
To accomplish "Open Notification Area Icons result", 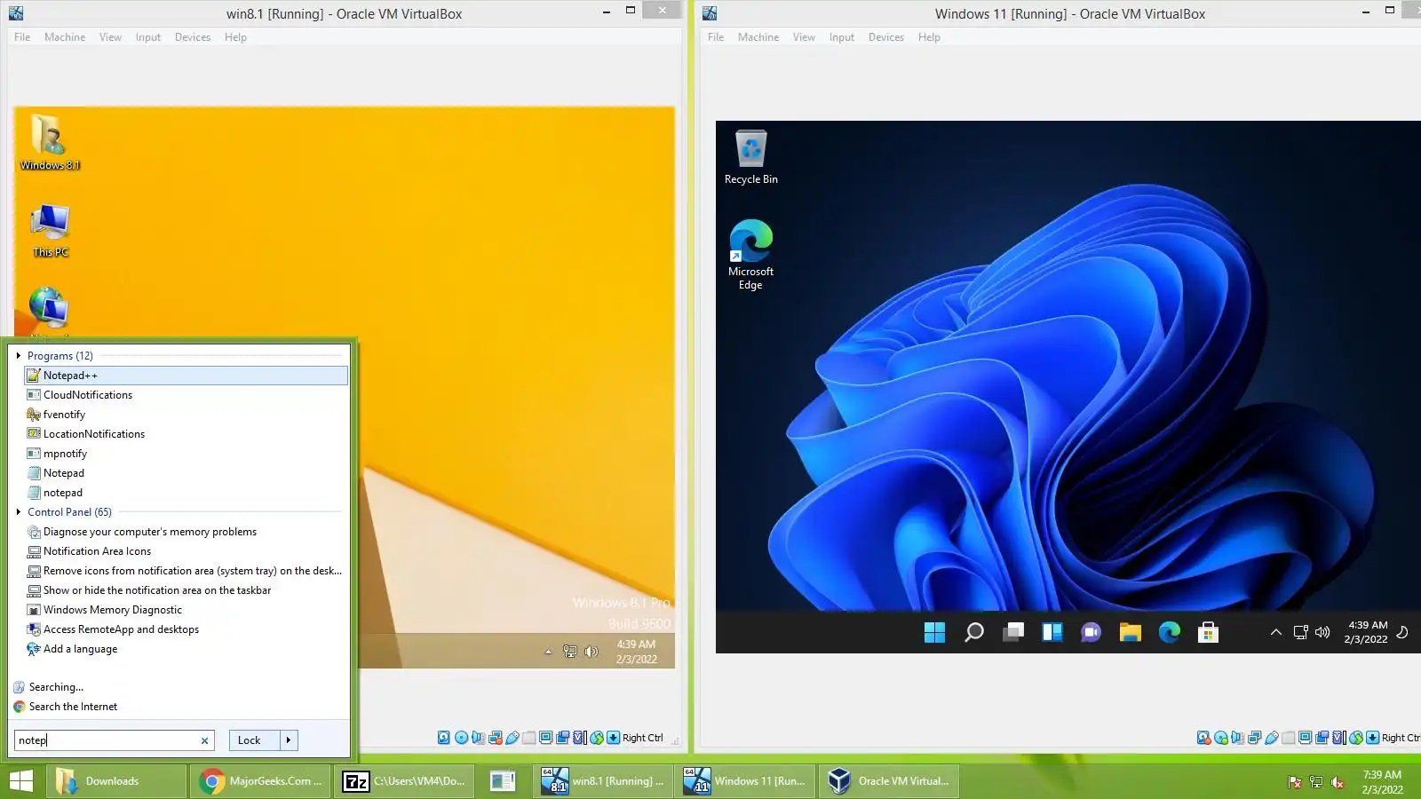I will 186,551.
